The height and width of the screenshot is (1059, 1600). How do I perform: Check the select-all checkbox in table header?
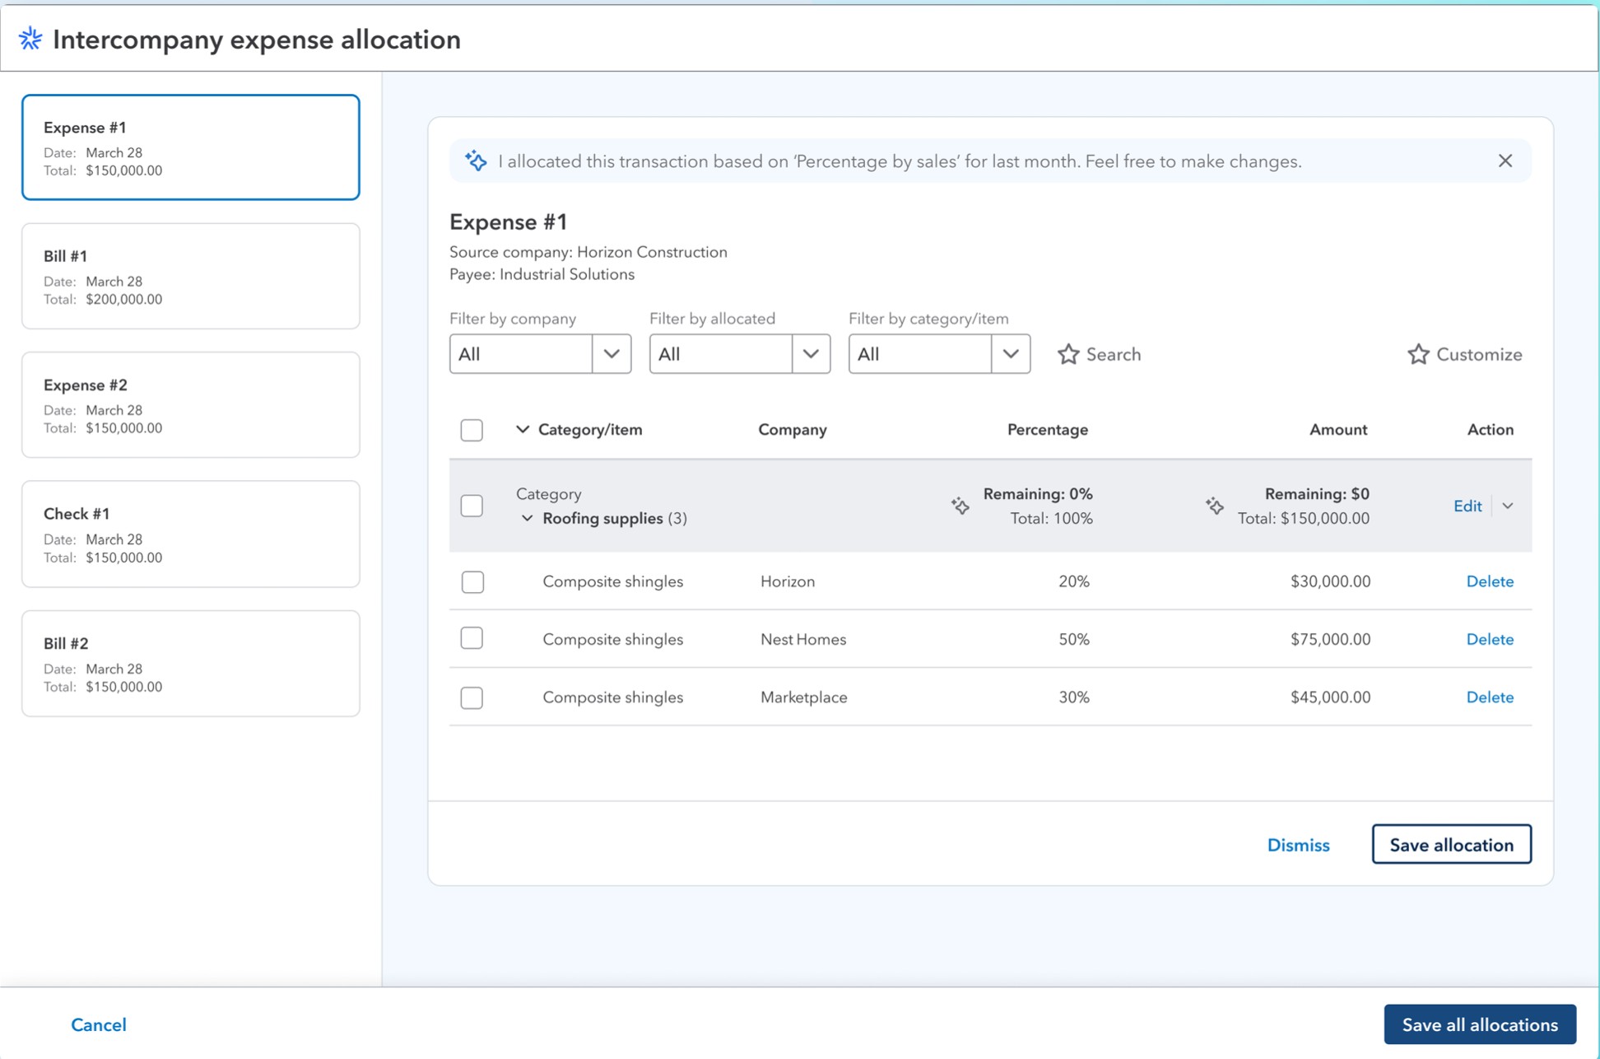coord(472,430)
